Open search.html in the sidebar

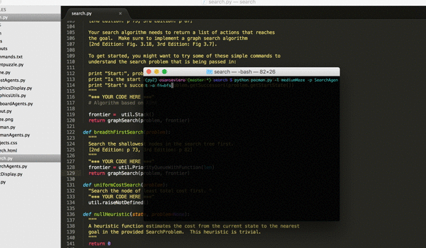[x=9, y=150]
